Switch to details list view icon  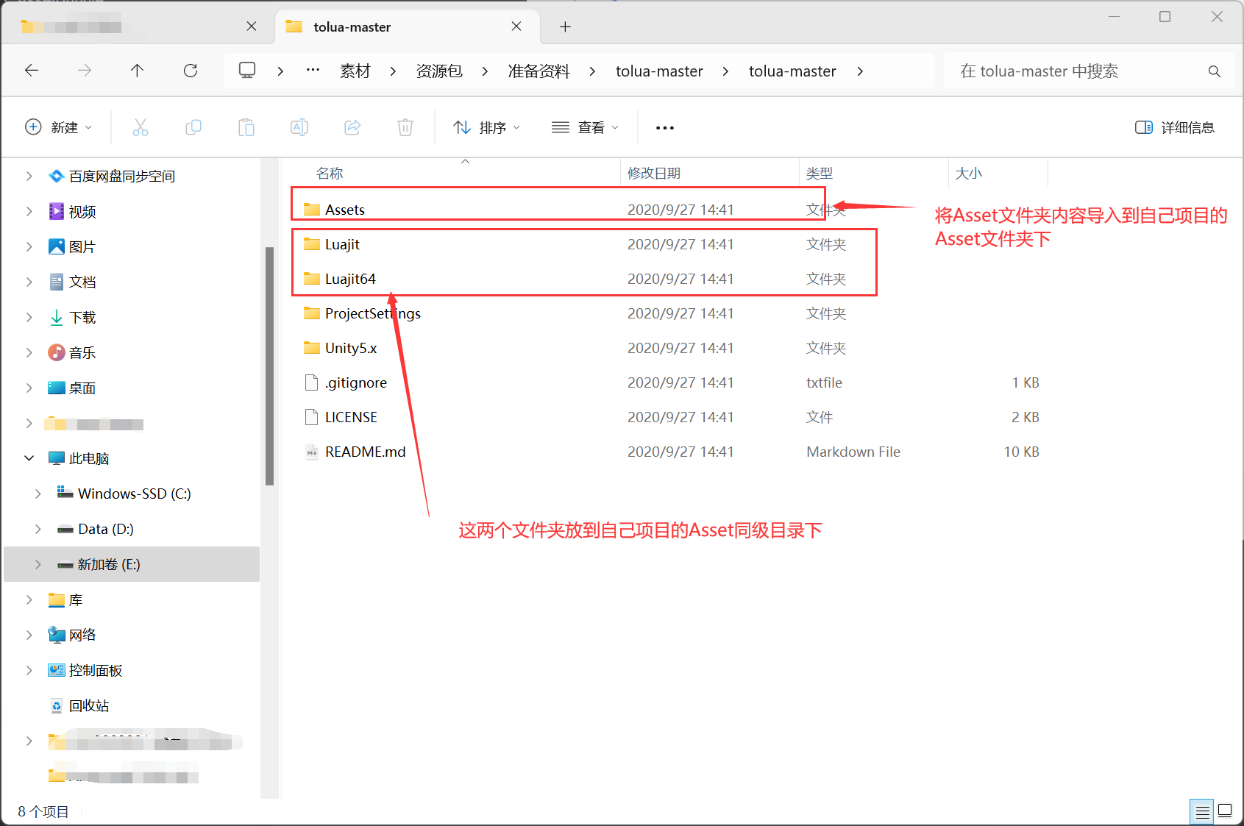pyautogui.click(x=1202, y=811)
